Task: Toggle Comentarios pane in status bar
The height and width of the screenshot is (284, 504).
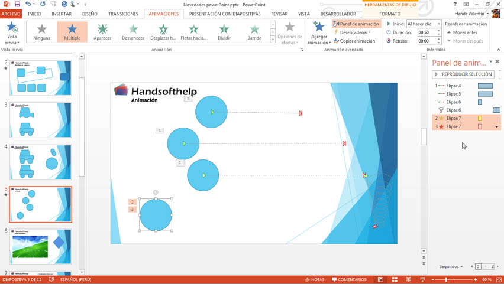Action: (x=349, y=280)
